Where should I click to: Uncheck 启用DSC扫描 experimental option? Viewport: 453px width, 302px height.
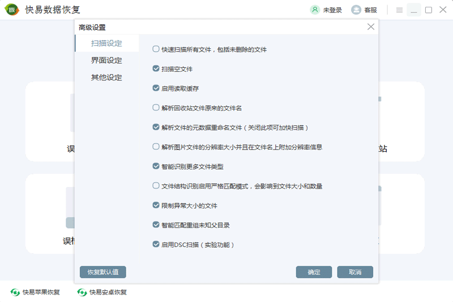(156, 245)
